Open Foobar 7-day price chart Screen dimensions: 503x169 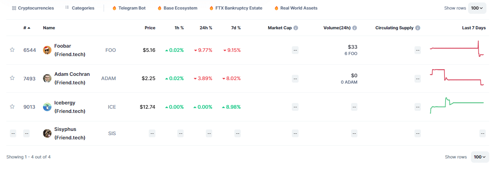[457, 49]
